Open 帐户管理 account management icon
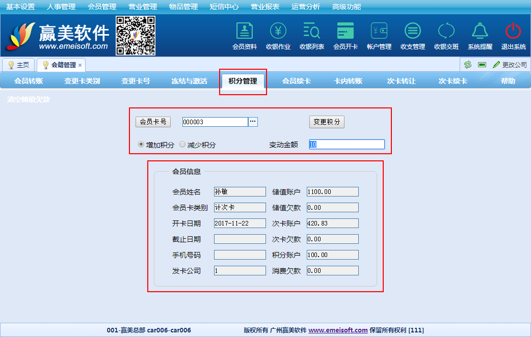This screenshot has width=531, height=337. (379, 32)
